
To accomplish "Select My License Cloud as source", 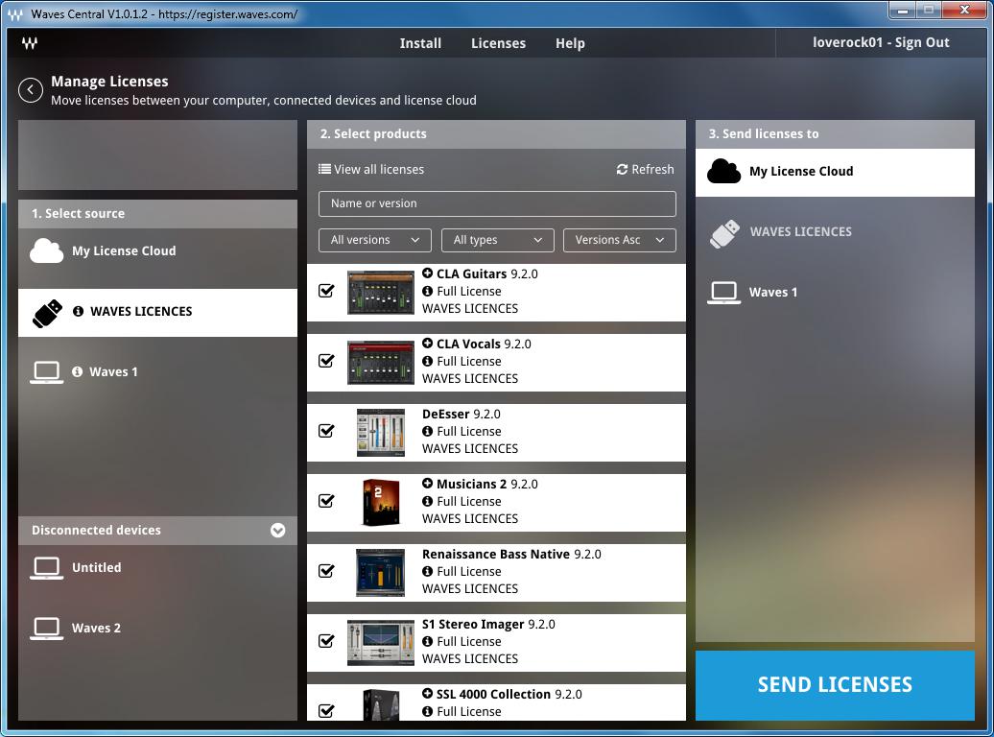I will tap(157, 251).
